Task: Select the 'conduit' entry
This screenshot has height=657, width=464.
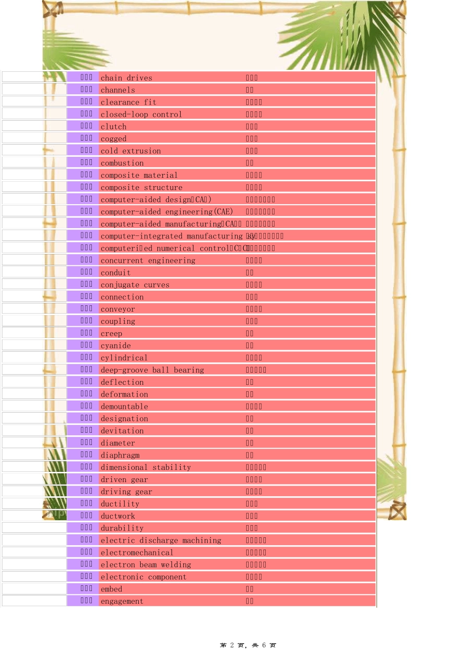Action: 116,273
